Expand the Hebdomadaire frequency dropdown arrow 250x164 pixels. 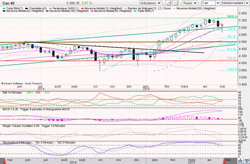pyautogui.click(x=247, y=3)
